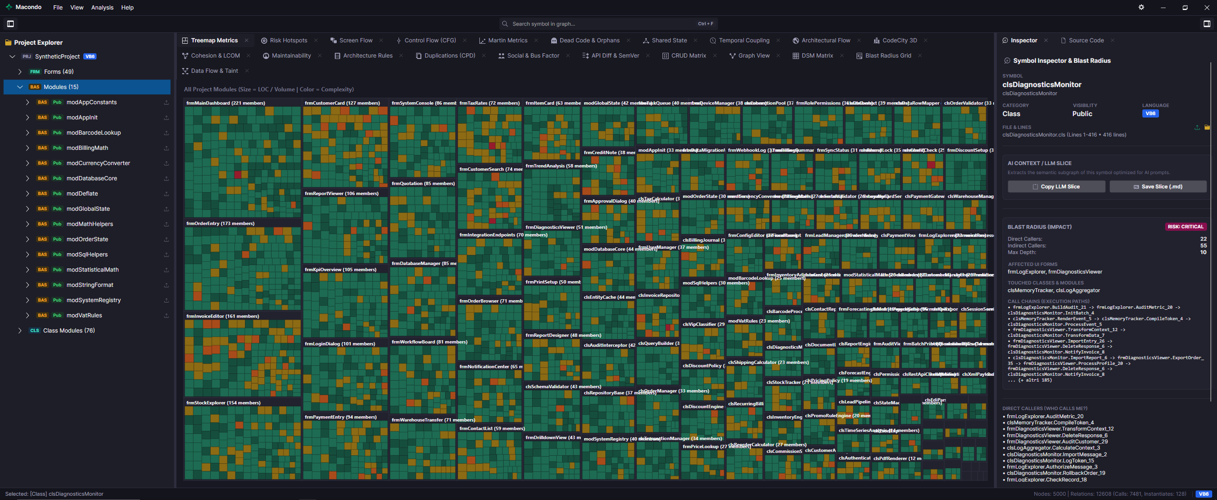This screenshot has height=500, width=1217.
Task: Click Copy LLM Slice button
Action: coord(1056,186)
